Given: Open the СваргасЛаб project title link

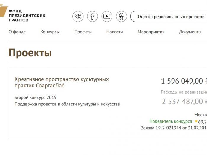Looking at the screenshot, I should point(62,82).
